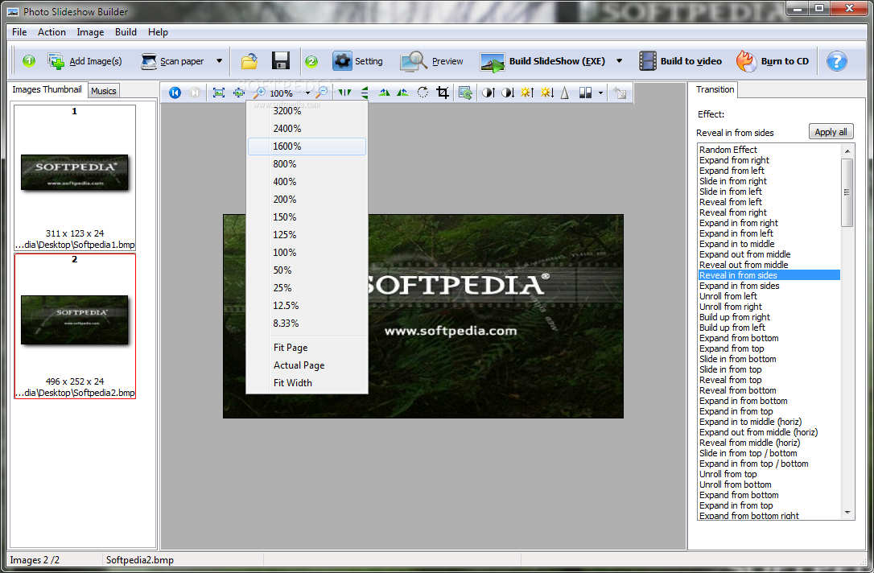This screenshot has width=874, height=573.
Task: Select Softpedia2.bmp thumbnail
Action: 75,326
